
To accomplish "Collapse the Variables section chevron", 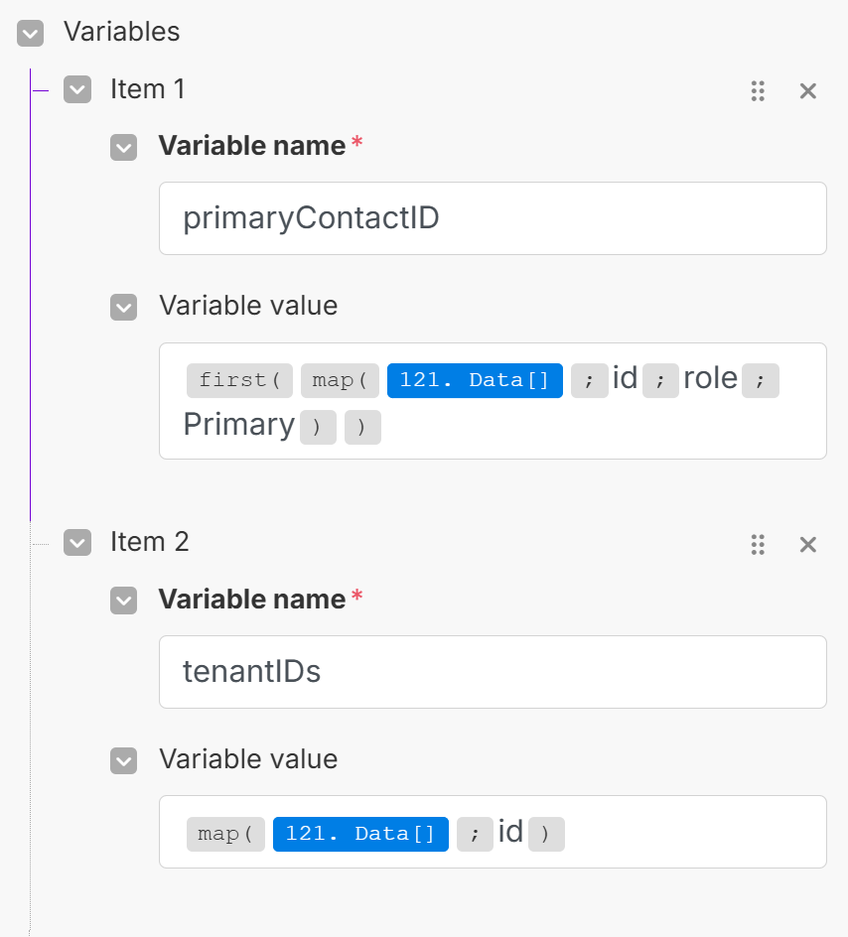I will [x=30, y=33].
